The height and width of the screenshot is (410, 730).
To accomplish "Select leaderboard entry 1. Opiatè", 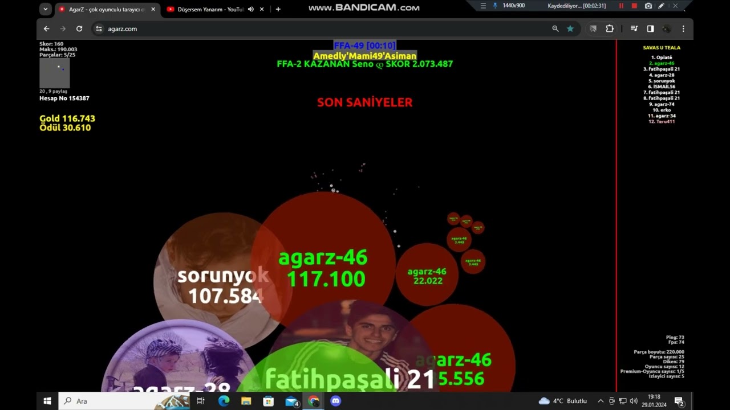I will click(662, 58).
